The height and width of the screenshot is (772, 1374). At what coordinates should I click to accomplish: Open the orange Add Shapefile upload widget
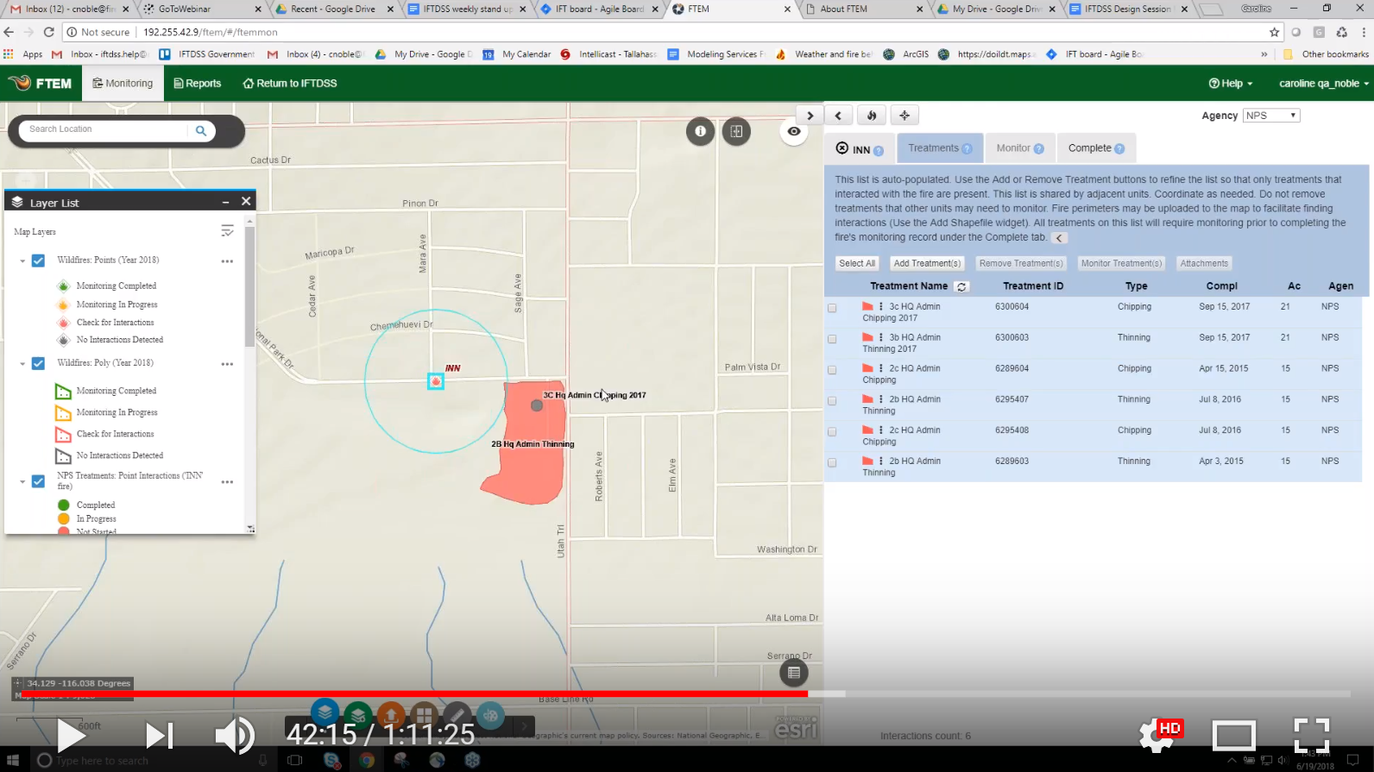click(391, 715)
